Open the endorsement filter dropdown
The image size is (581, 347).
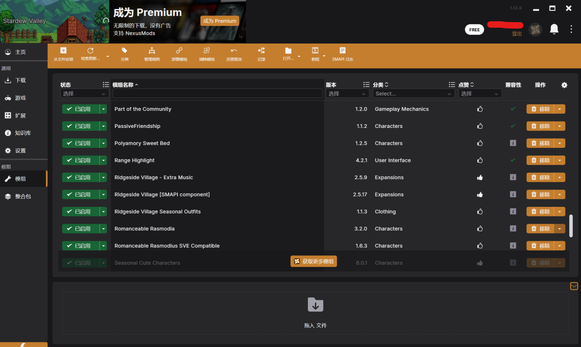coord(480,93)
